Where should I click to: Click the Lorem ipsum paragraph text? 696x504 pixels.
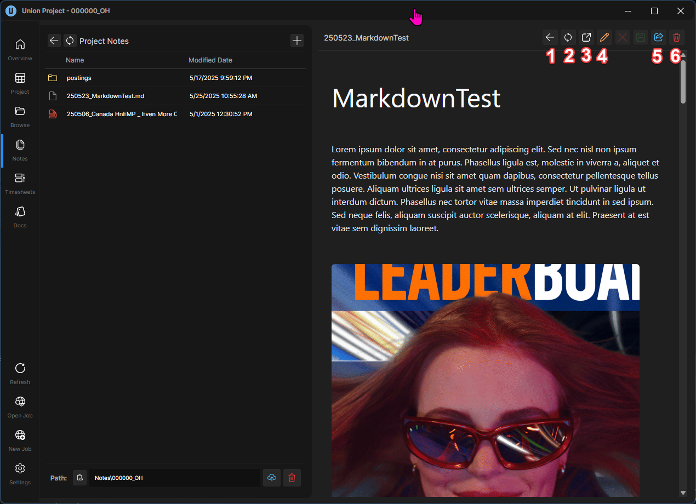(496, 189)
